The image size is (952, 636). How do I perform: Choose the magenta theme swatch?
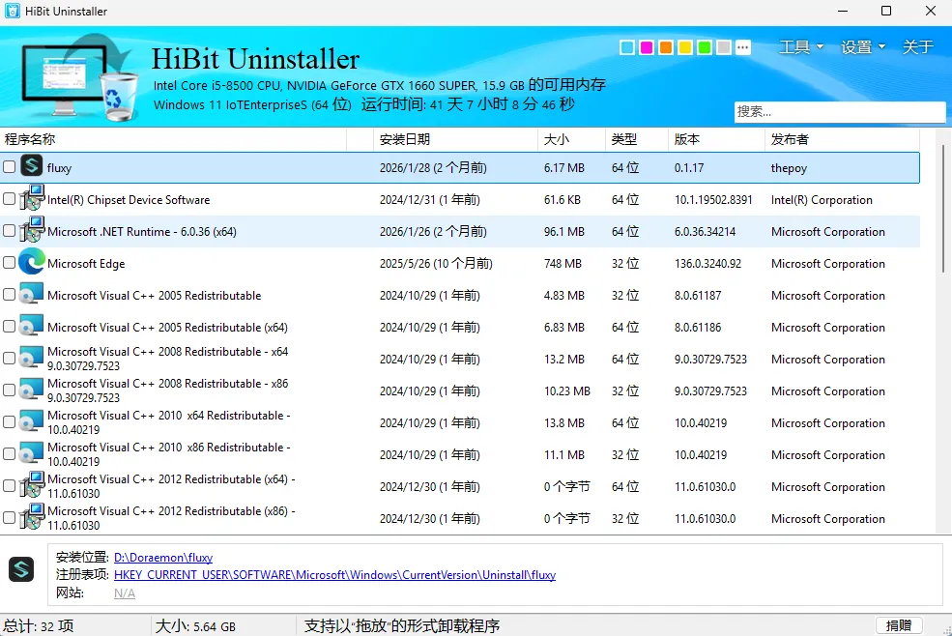pos(647,47)
